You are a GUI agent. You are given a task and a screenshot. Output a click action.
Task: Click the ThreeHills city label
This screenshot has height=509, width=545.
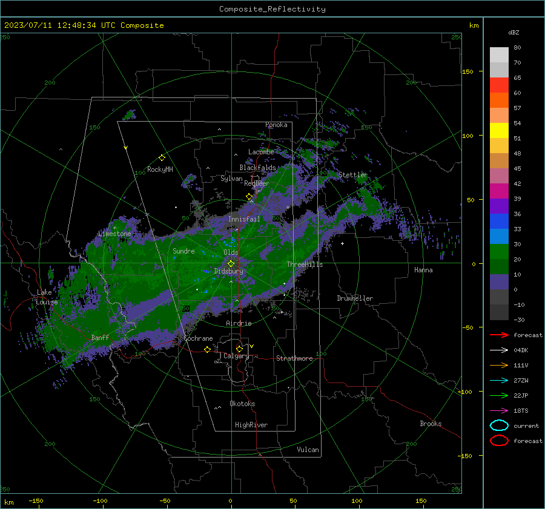coord(305,264)
